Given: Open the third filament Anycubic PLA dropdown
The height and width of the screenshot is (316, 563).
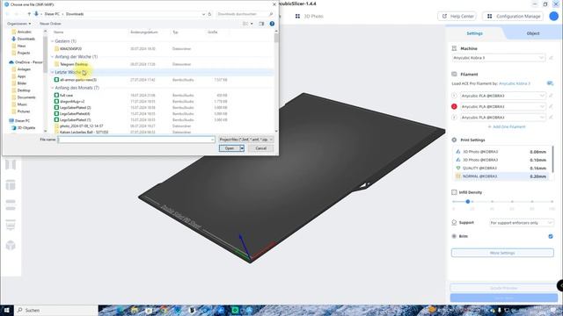Looking at the screenshot, I should click(x=503, y=117).
